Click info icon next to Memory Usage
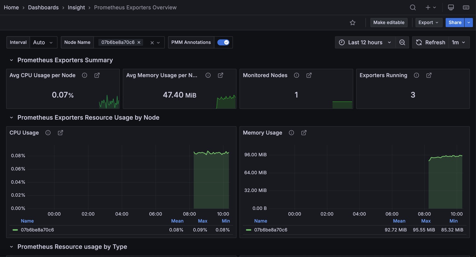Viewport: 476px width, 257px height. point(291,133)
